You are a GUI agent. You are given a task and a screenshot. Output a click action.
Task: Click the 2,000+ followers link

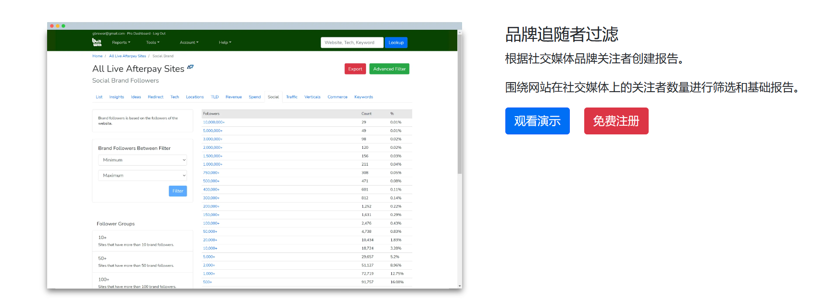tap(209, 265)
